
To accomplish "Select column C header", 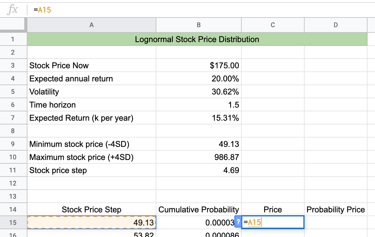I will (273, 25).
